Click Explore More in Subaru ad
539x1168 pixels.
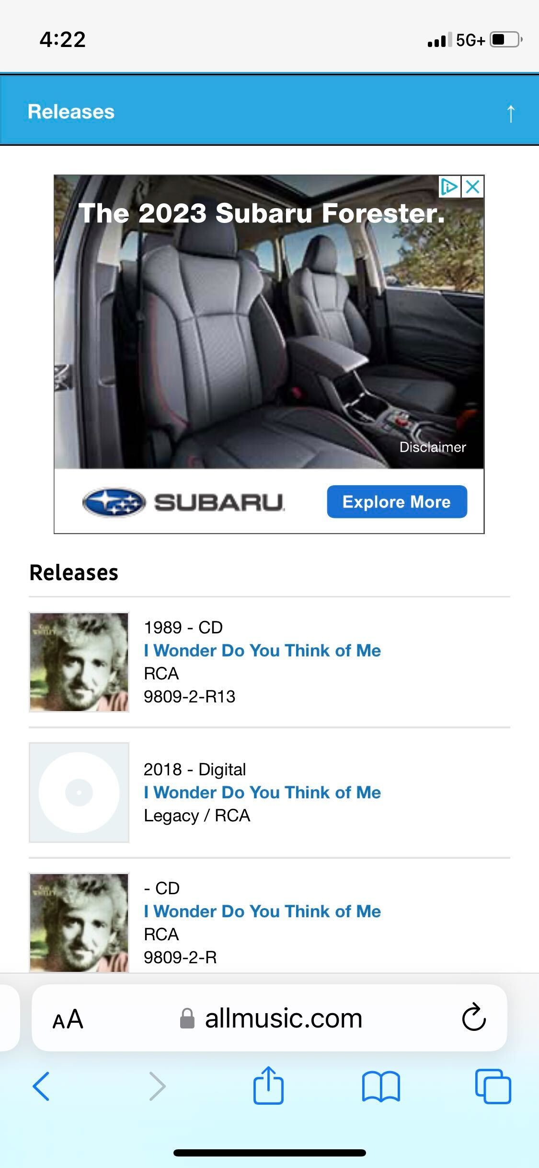click(x=397, y=502)
